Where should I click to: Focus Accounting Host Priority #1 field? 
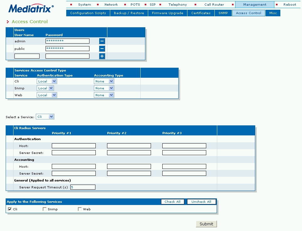74,166
